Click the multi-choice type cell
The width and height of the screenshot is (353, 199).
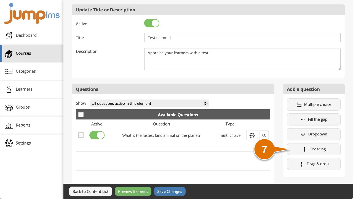click(x=230, y=135)
